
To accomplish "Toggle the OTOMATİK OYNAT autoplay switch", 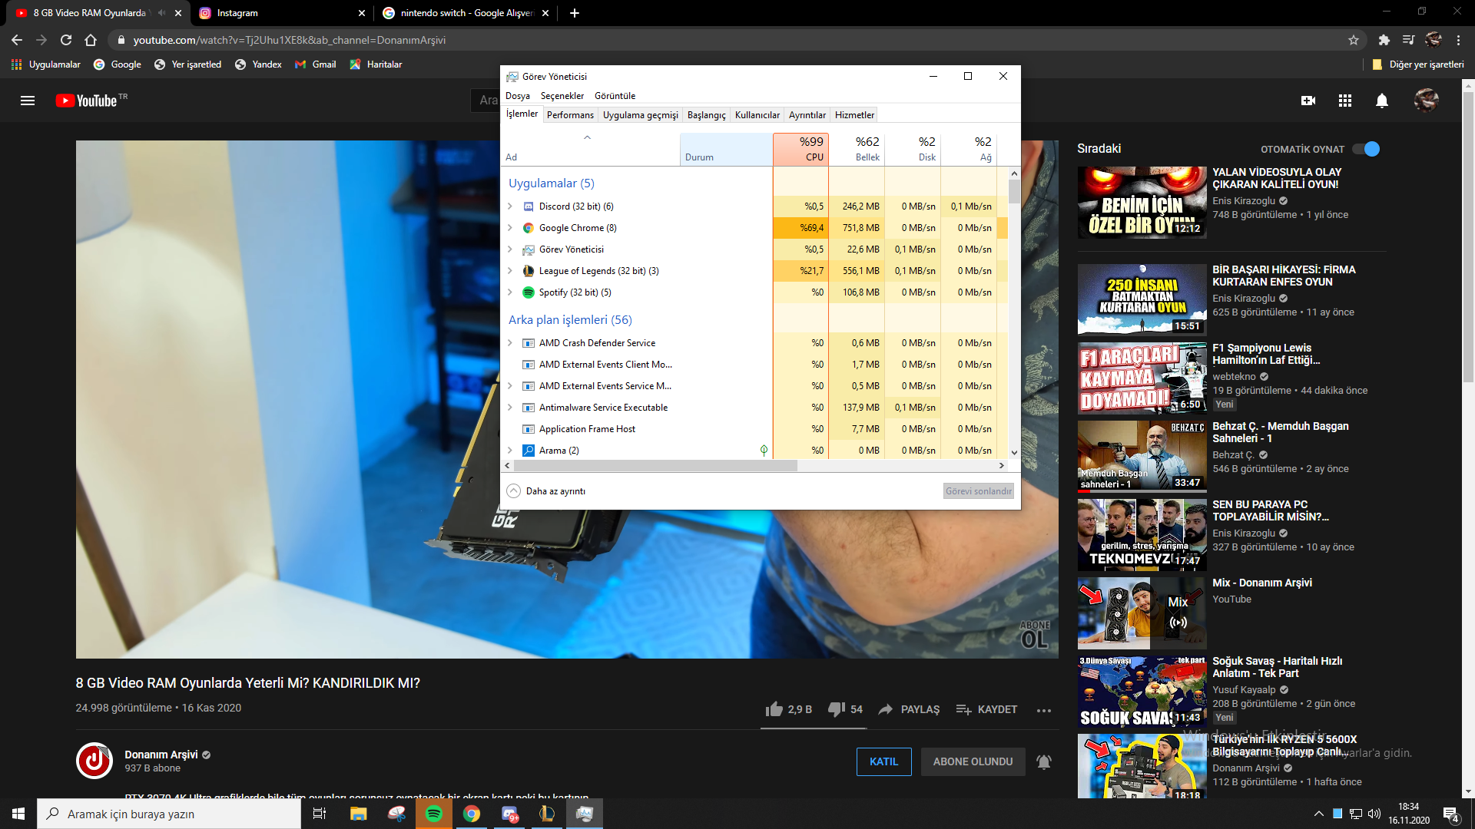I will (x=1366, y=149).
